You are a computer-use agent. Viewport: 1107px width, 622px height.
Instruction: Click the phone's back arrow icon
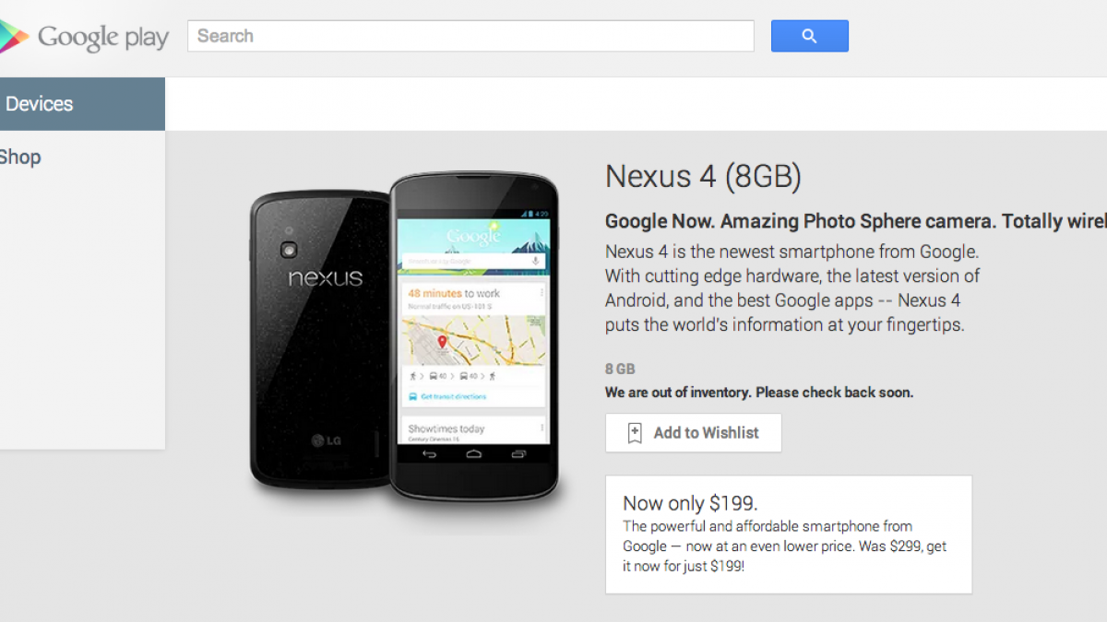click(430, 454)
